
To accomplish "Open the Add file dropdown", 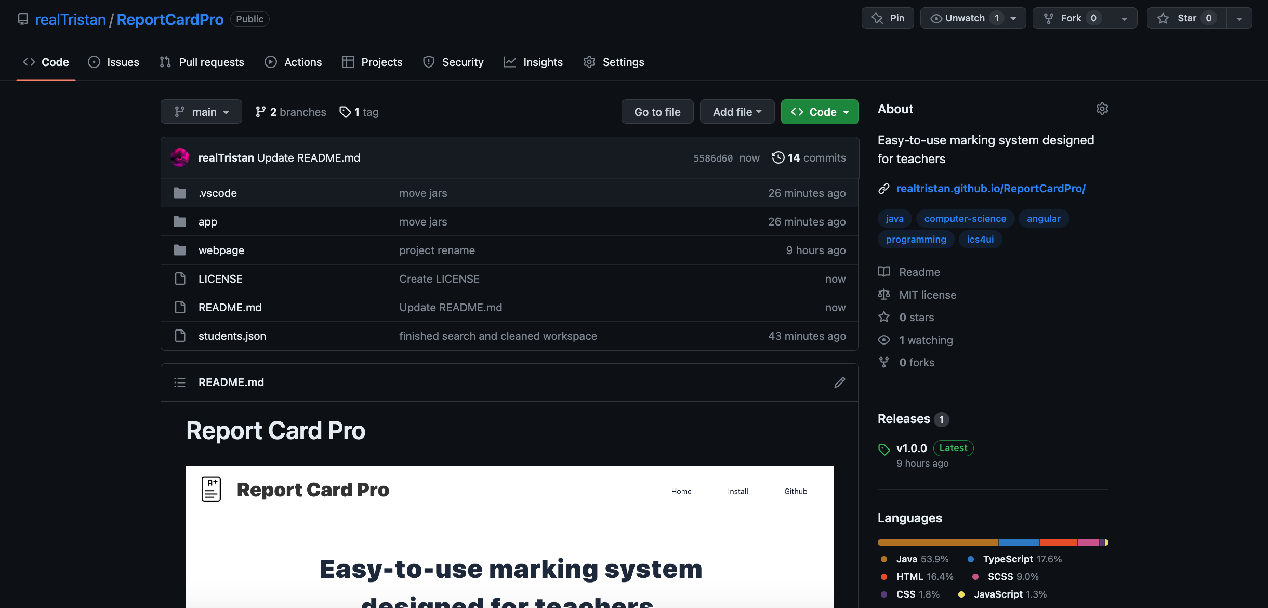I will tap(737, 112).
